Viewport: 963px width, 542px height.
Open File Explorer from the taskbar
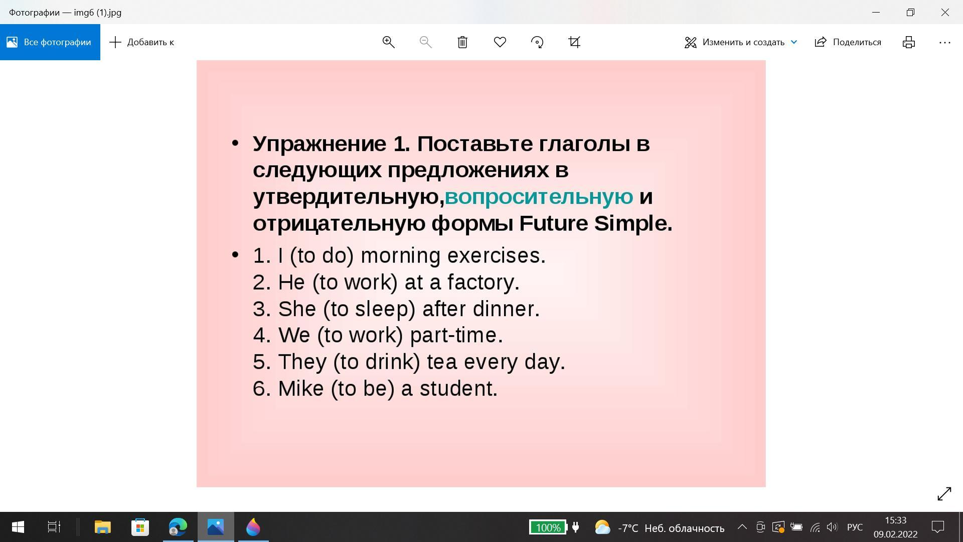pos(102,527)
